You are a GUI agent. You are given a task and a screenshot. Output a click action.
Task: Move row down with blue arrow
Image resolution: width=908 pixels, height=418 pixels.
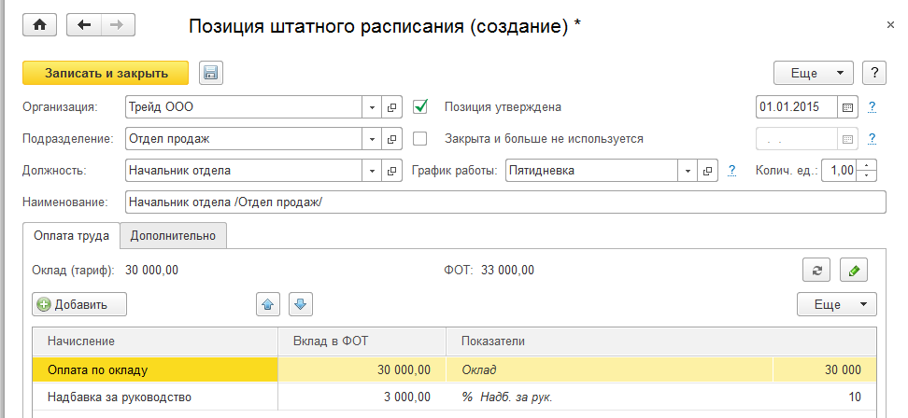(300, 303)
